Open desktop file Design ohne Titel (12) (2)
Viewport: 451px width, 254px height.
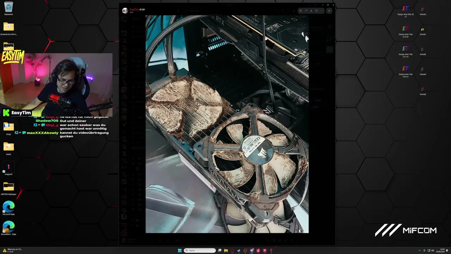pos(406,31)
